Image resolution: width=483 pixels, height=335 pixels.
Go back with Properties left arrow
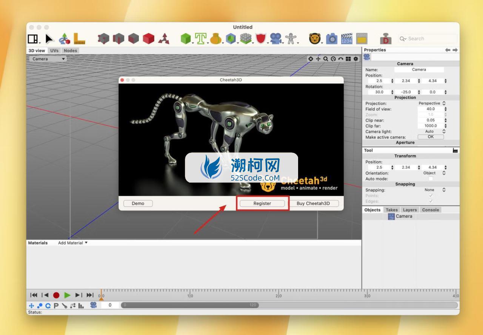click(448, 50)
